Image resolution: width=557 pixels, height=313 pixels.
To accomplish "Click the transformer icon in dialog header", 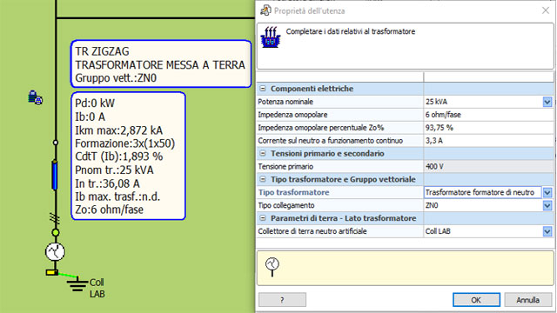I will click(x=271, y=37).
